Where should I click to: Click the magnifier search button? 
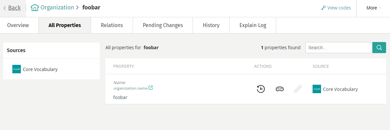pos(379,48)
